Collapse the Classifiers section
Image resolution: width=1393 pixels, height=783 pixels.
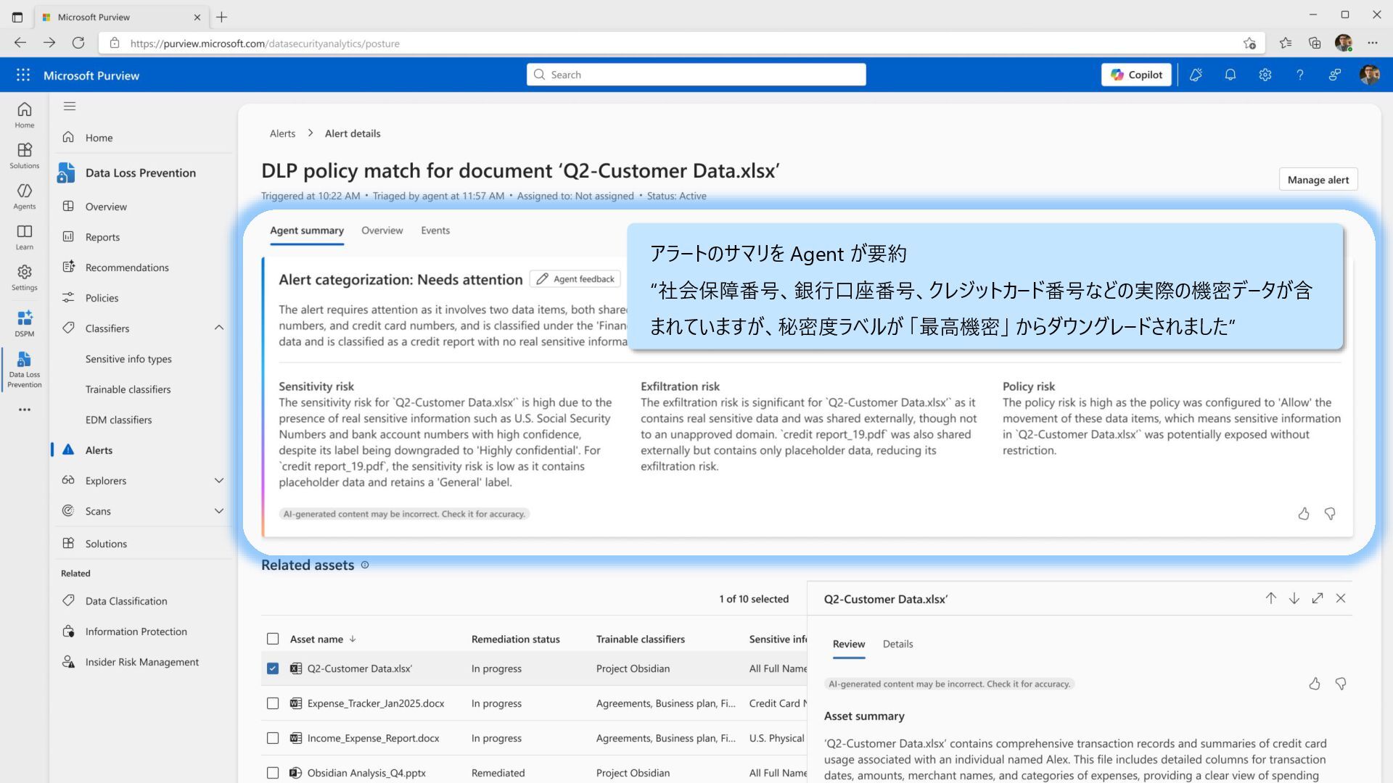point(218,328)
